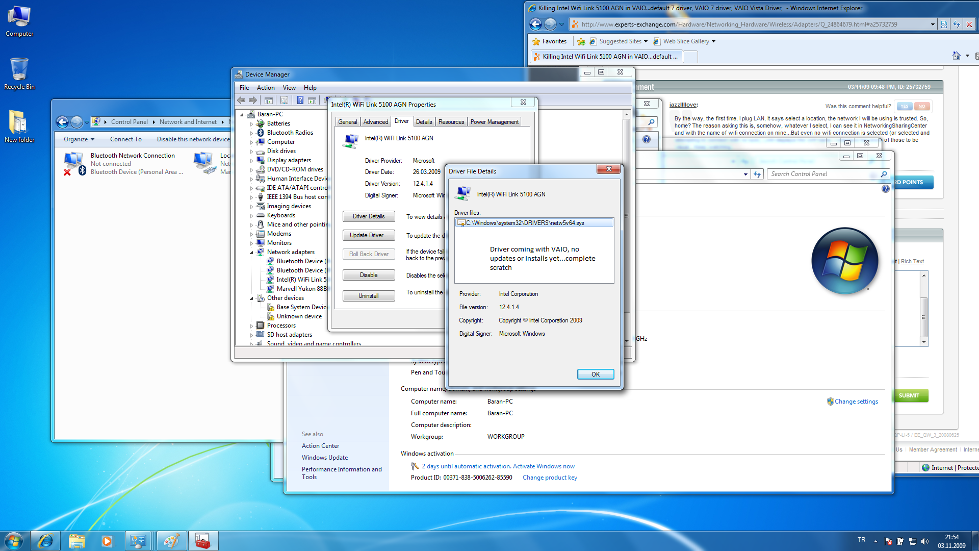The width and height of the screenshot is (979, 551).
Task: Launch Windows Media Player from the taskbar
Action: 107,541
